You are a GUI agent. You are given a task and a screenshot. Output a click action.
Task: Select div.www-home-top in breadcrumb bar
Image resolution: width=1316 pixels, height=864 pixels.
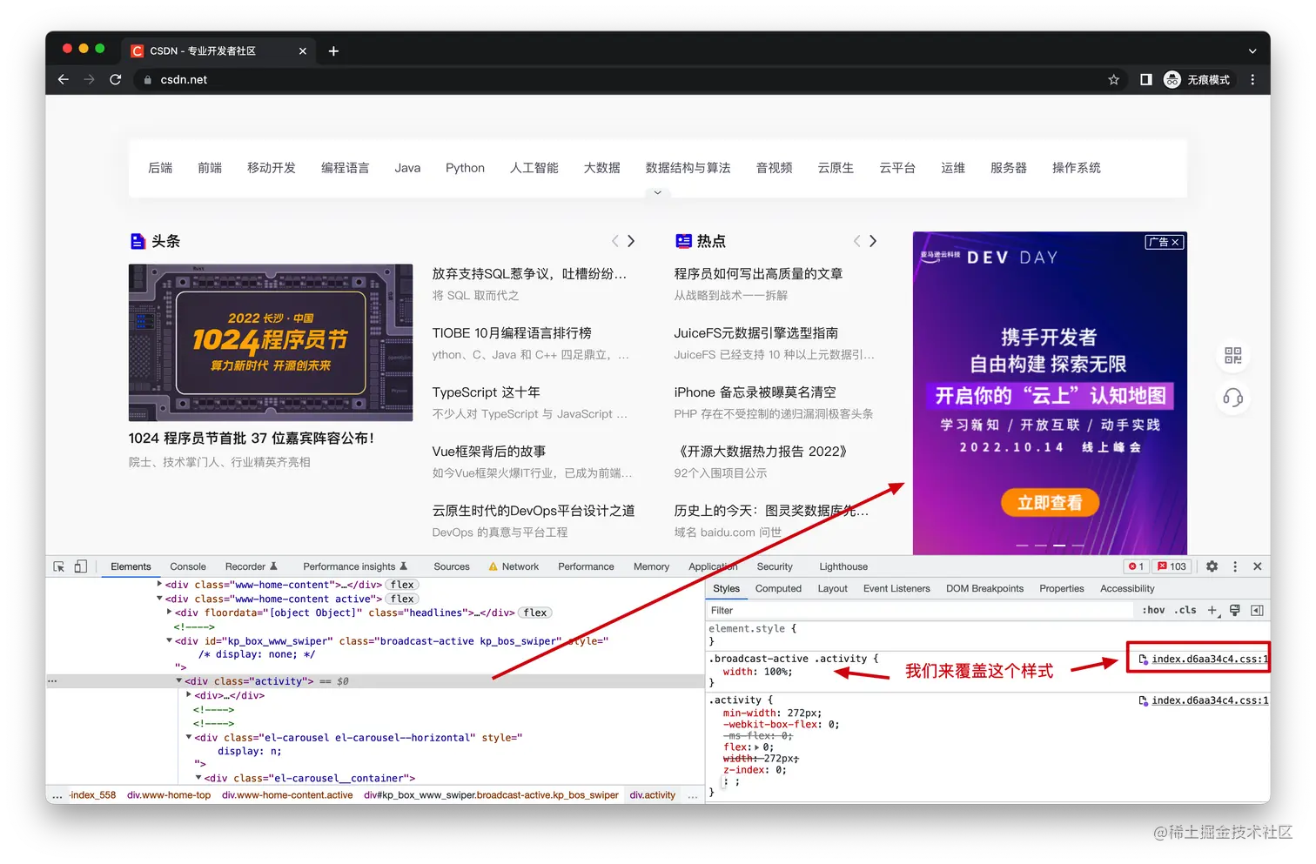[x=169, y=794]
